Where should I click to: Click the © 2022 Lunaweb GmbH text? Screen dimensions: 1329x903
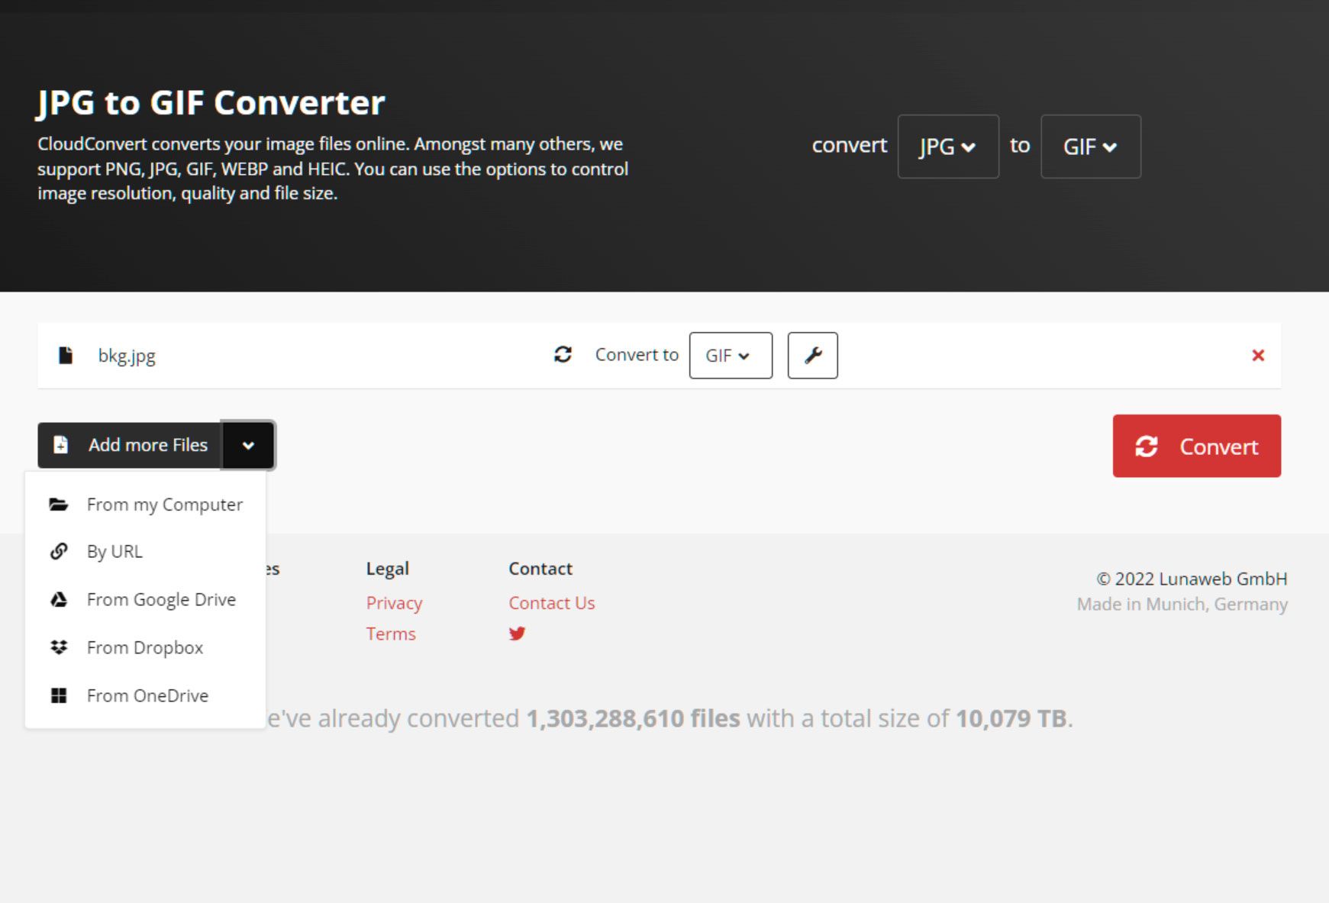point(1192,579)
